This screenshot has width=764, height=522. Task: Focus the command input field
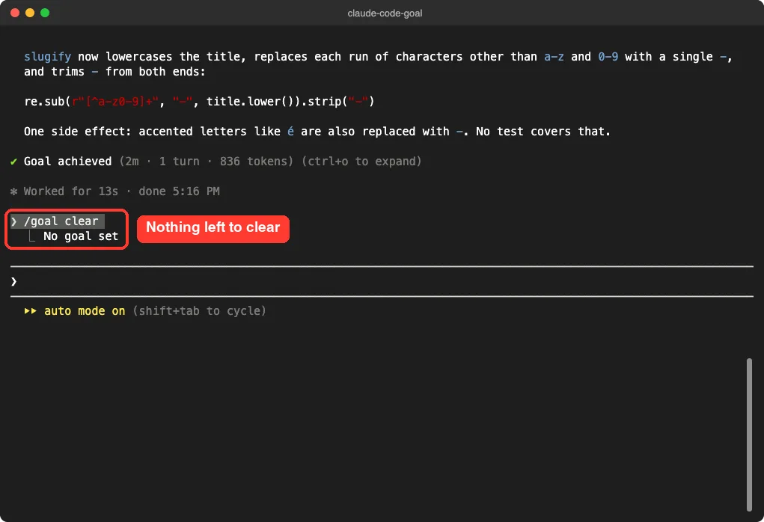tap(382, 281)
